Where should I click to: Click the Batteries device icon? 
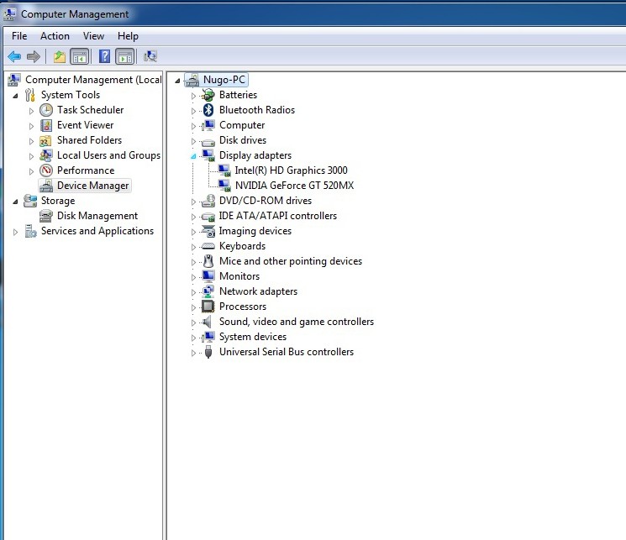pyautogui.click(x=208, y=95)
